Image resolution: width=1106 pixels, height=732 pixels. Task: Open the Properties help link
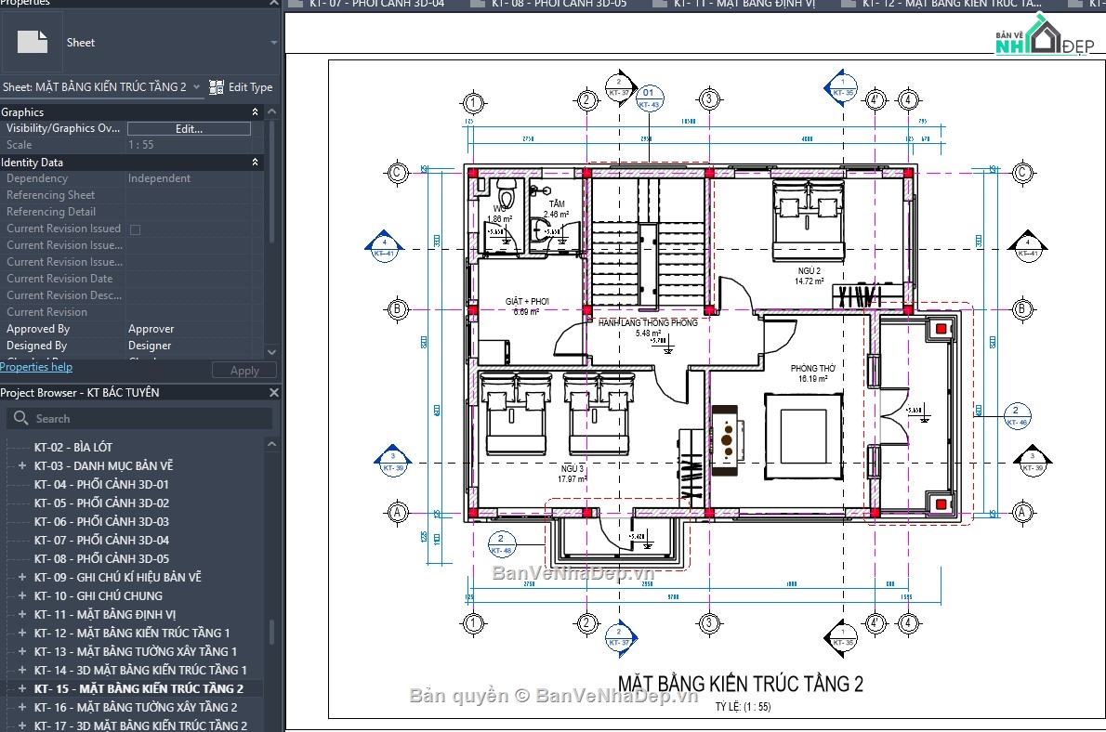(36, 367)
